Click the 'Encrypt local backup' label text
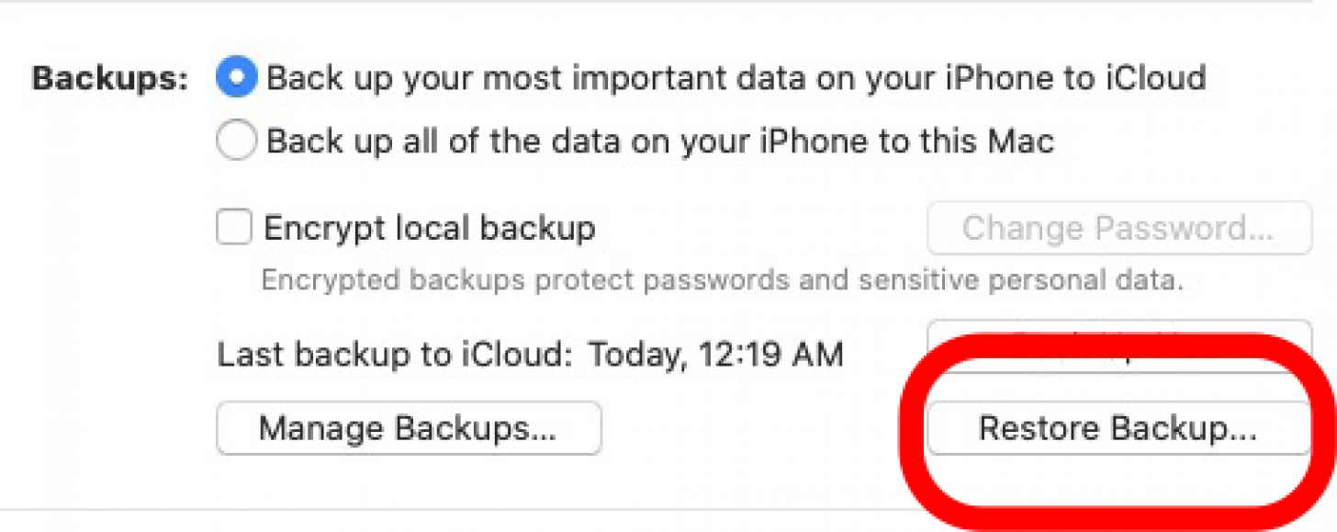Screen dimensions: 1337x532 (x=430, y=228)
